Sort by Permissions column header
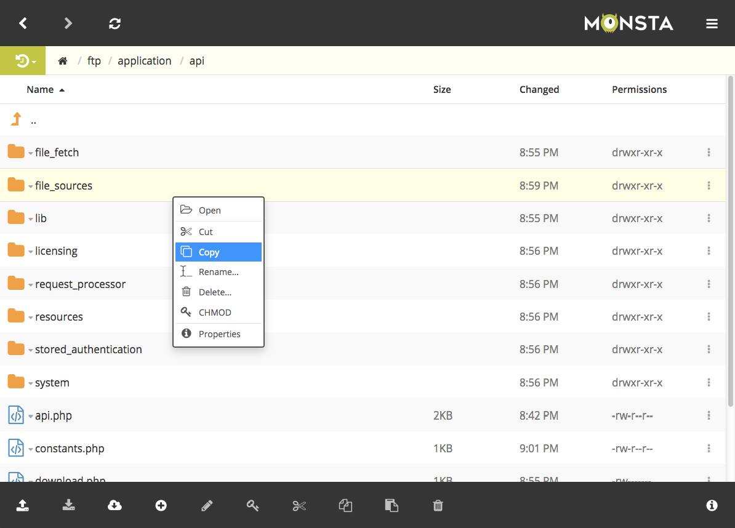The height and width of the screenshot is (528, 735). [x=640, y=89]
